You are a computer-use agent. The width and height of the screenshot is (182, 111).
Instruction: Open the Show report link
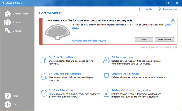(x=168, y=25)
